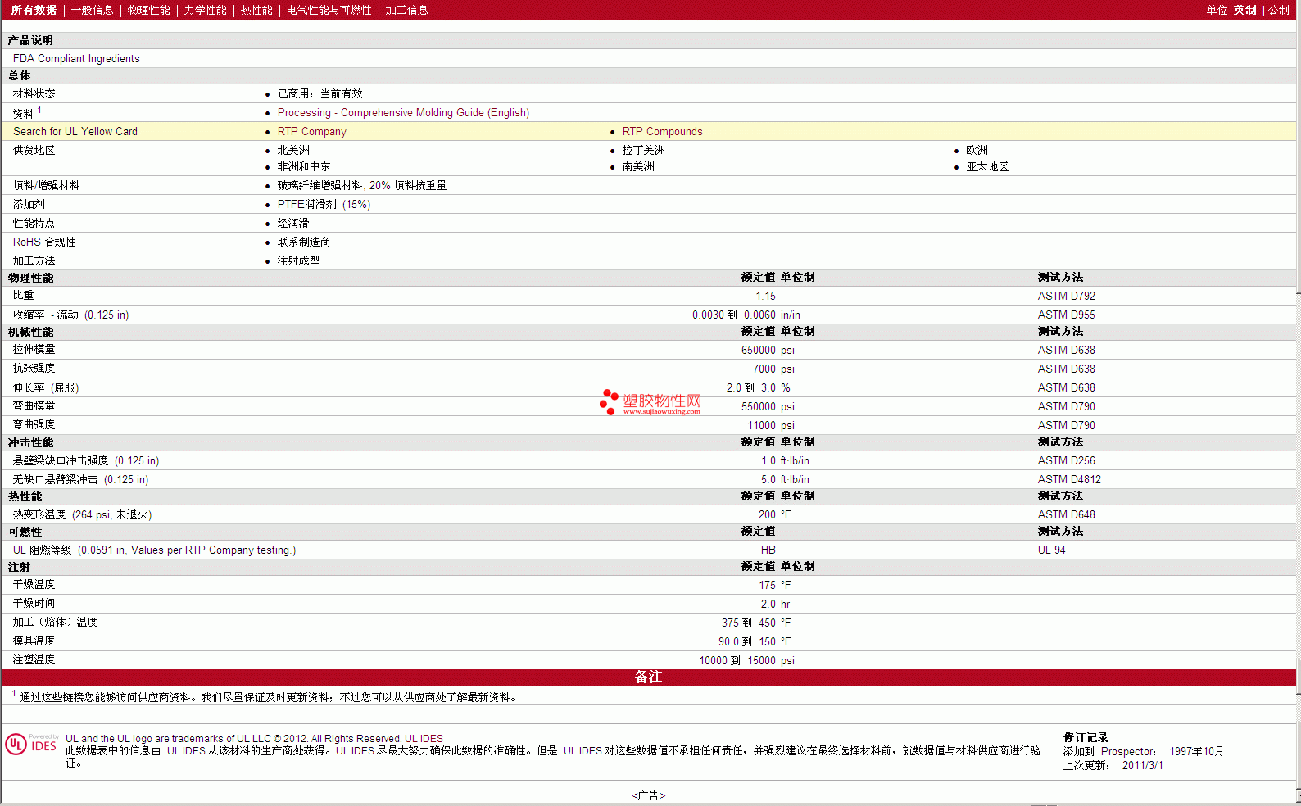Click 拉丁美洲 availability entry
The height and width of the screenshot is (806, 1301).
coord(643,151)
